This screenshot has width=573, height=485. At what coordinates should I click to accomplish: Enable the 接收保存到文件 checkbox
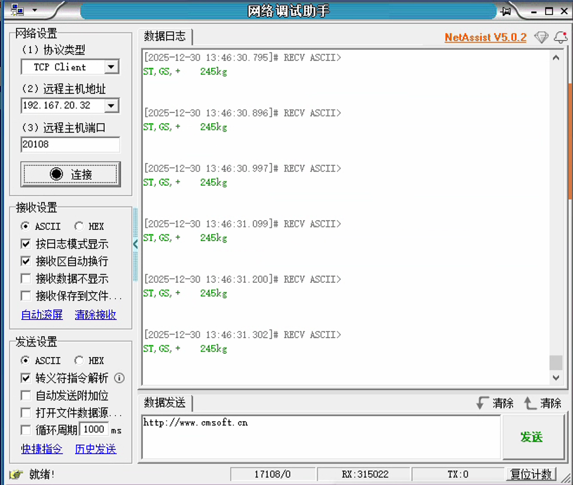coord(26,296)
